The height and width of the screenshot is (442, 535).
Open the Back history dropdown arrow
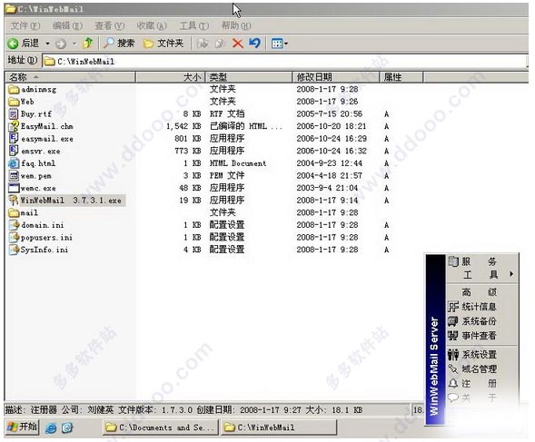pos(48,44)
